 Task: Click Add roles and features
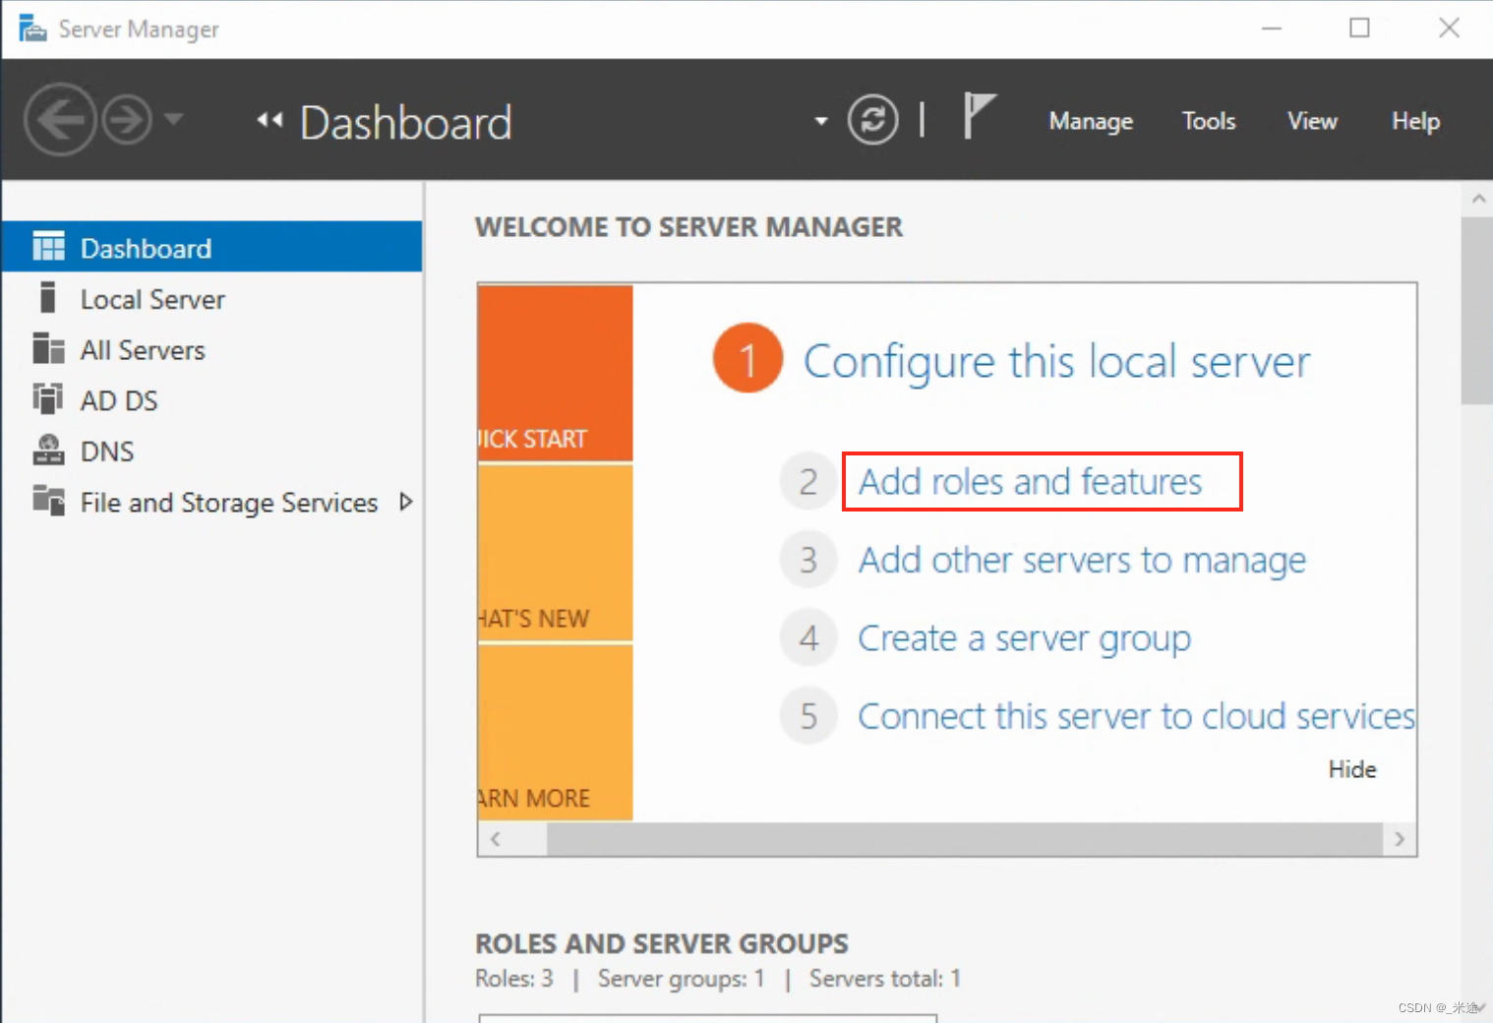[1031, 481]
